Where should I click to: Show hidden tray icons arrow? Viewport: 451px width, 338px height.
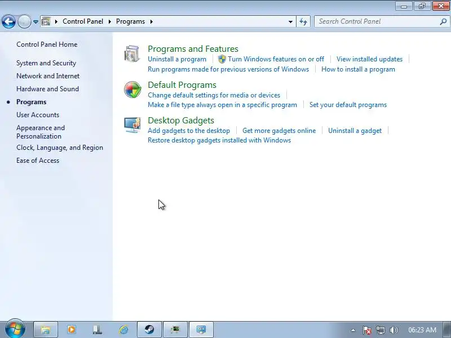(353, 330)
